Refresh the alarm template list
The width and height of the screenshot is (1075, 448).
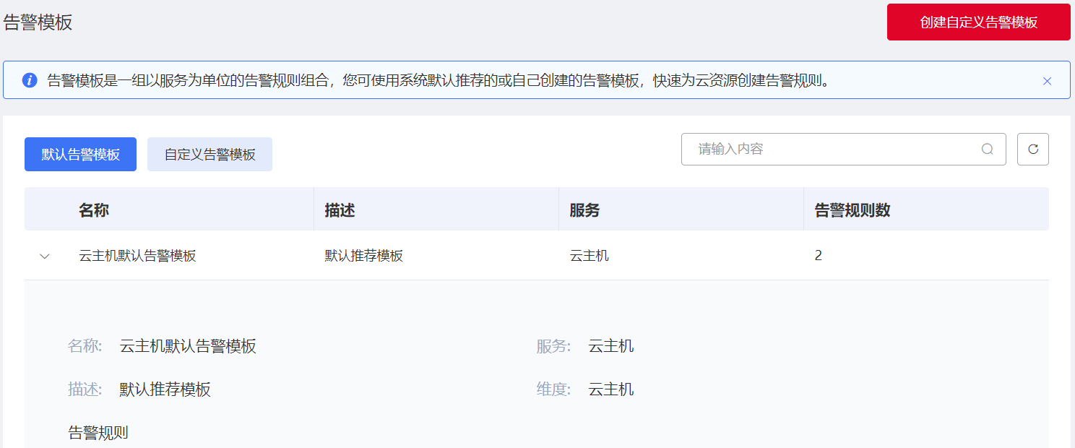coord(1033,150)
